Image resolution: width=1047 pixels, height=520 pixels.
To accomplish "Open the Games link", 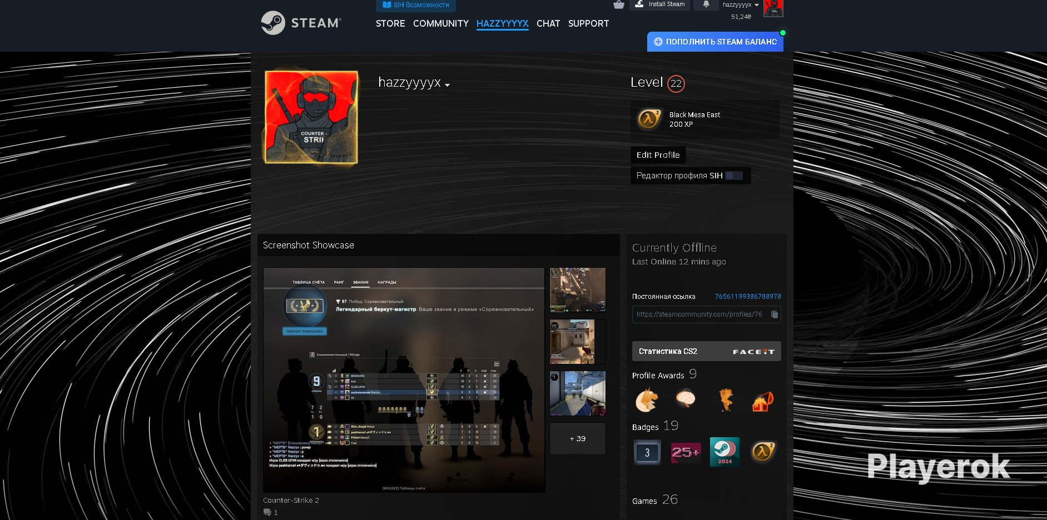I will click(x=644, y=501).
